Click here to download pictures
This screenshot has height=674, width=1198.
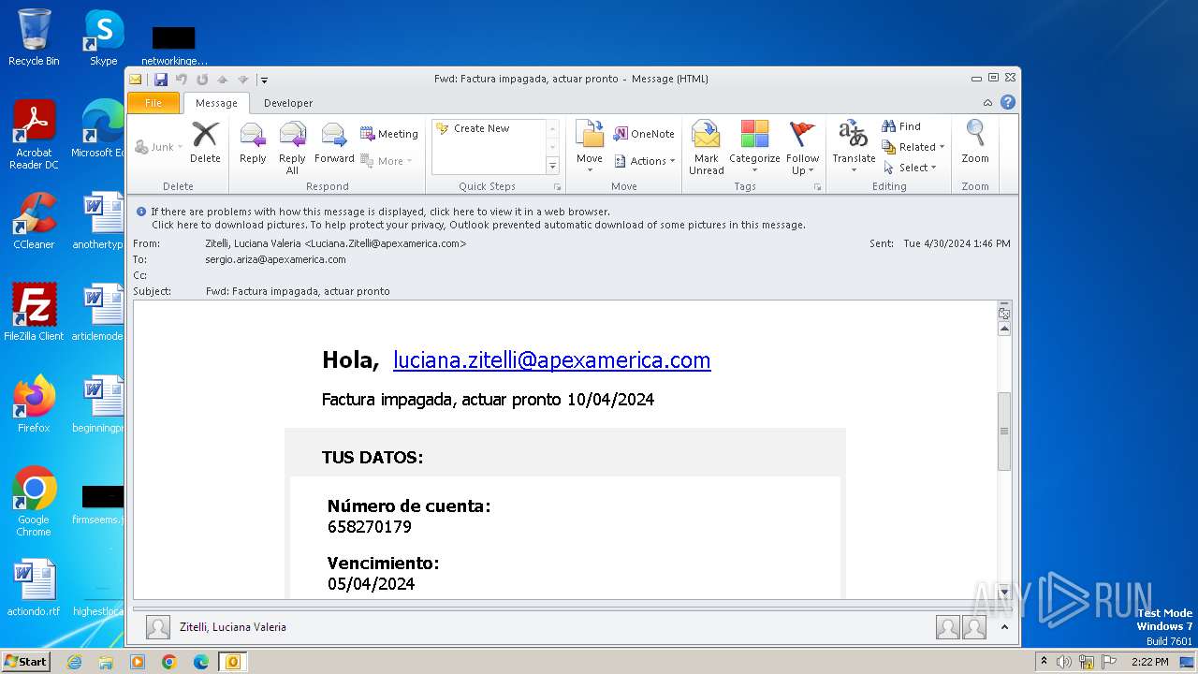478,225
